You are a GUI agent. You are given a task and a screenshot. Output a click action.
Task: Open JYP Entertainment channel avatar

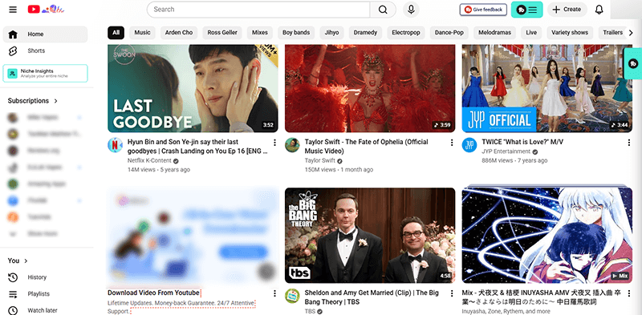469,145
